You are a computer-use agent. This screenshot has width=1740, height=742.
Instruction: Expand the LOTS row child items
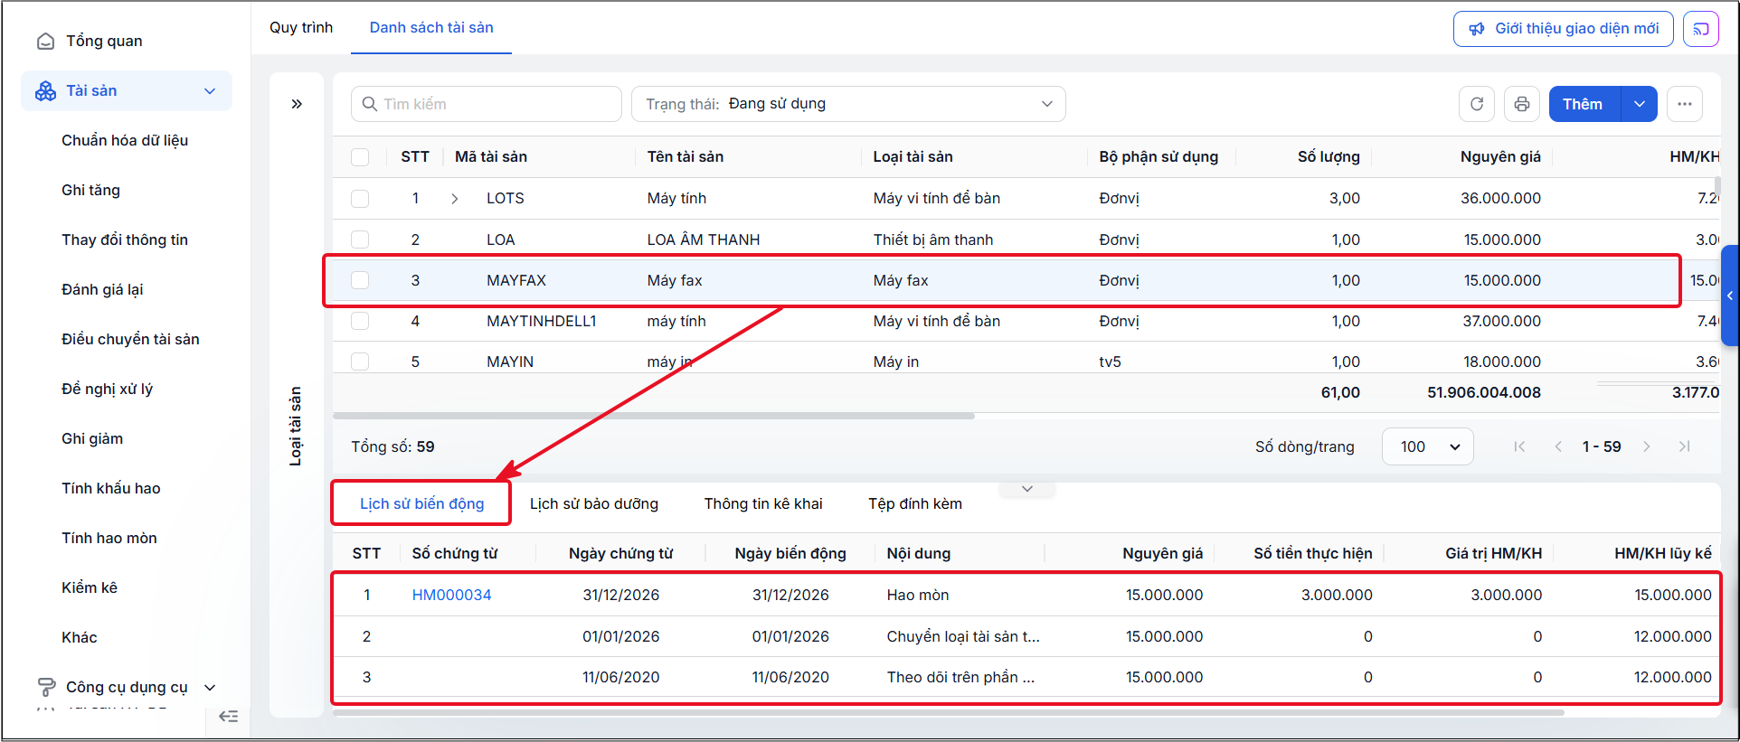(455, 199)
